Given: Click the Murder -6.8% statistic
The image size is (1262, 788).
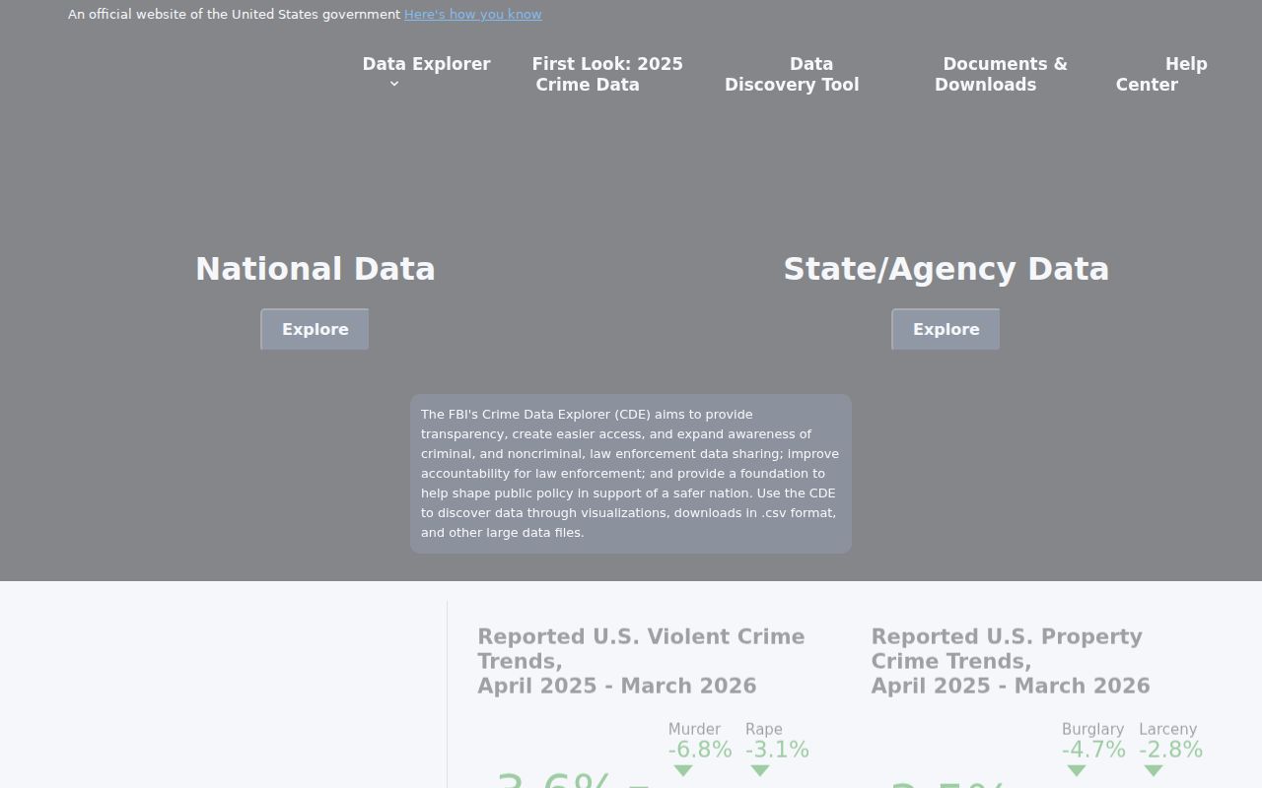Looking at the screenshot, I should point(700,741).
